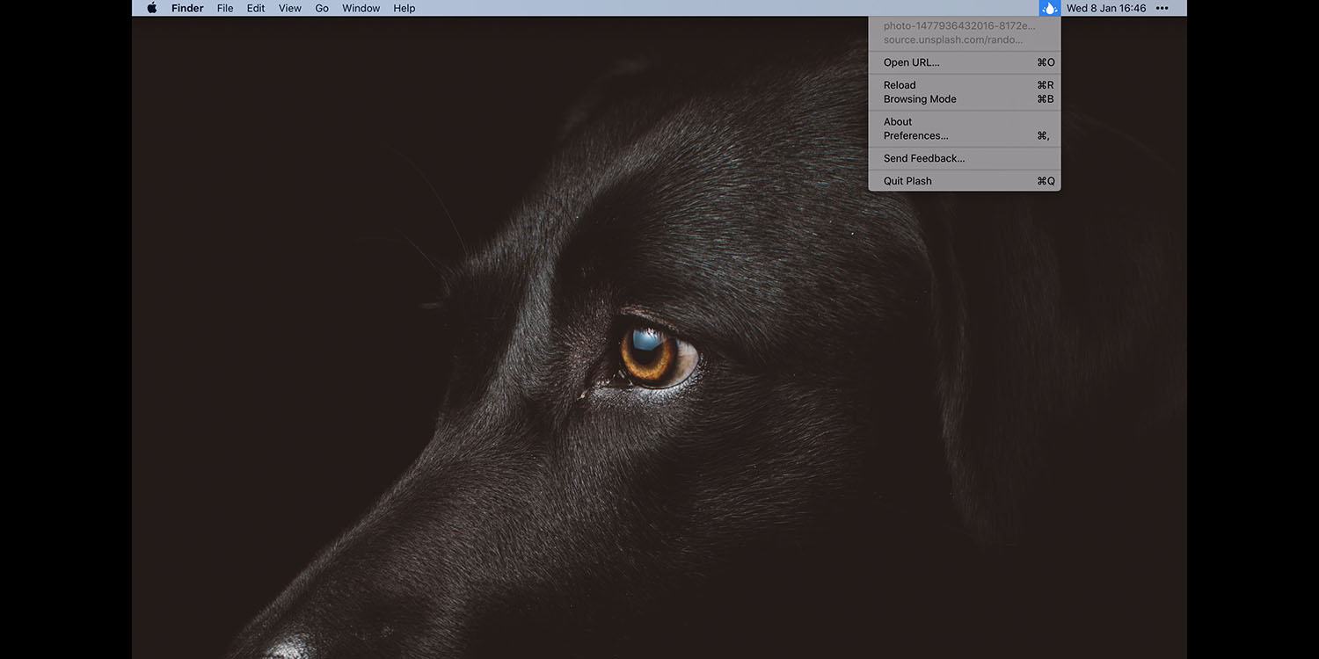
Task: Click Send Feedback… menu entry
Action: point(923,158)
